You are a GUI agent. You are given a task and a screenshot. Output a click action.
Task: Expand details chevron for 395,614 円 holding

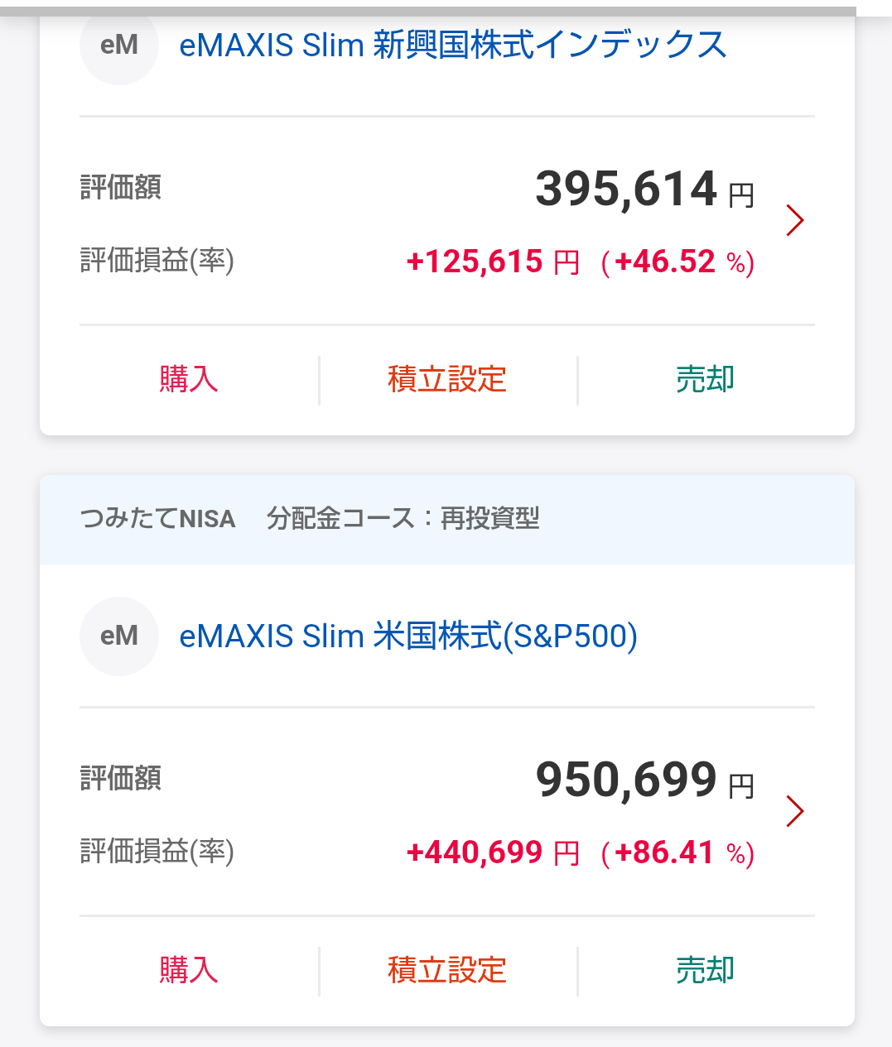point(795,220)
